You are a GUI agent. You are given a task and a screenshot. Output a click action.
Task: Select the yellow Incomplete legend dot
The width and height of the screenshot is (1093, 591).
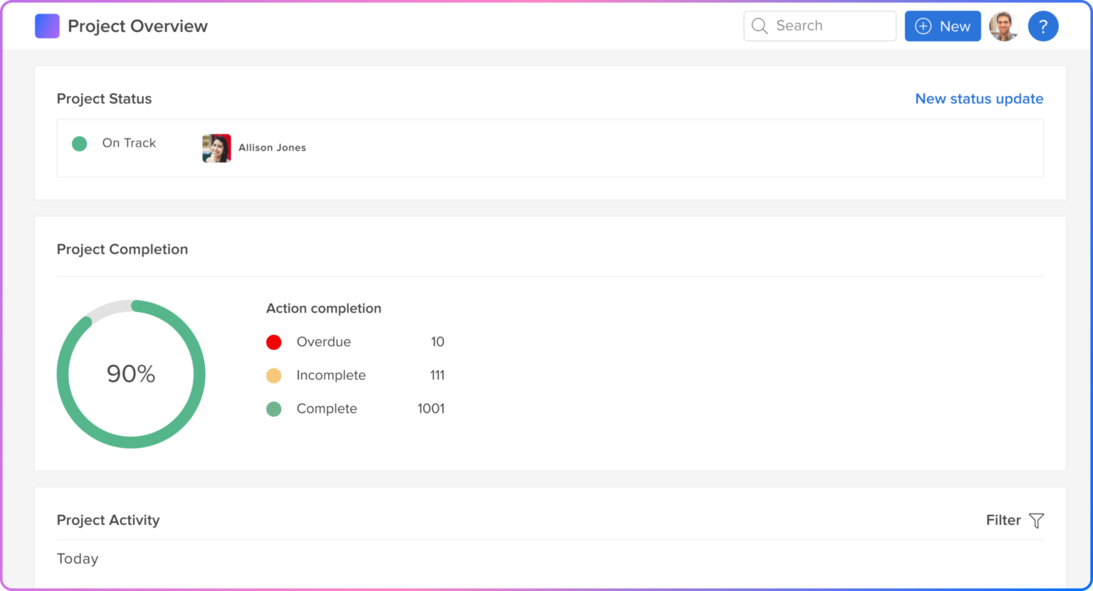(274, 376)
